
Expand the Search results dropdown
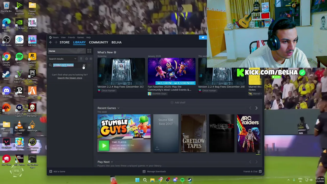coord(63,59)
